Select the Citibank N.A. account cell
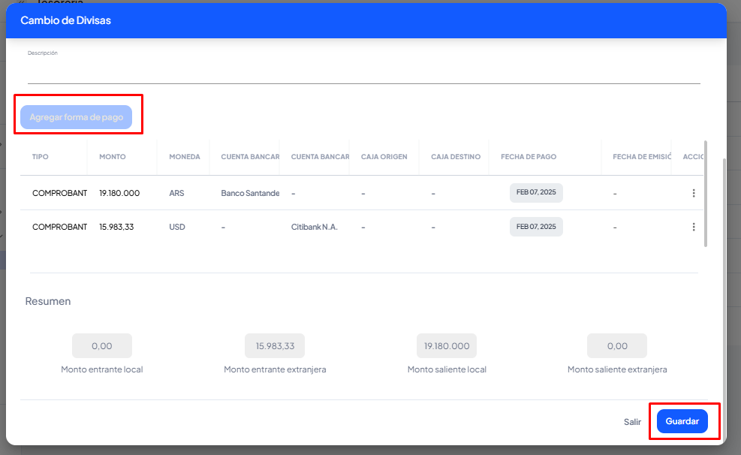The image size is (741, 455). 314,227
